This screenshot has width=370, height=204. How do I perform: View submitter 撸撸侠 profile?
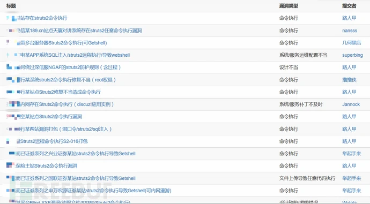click(x=349, y=80)
